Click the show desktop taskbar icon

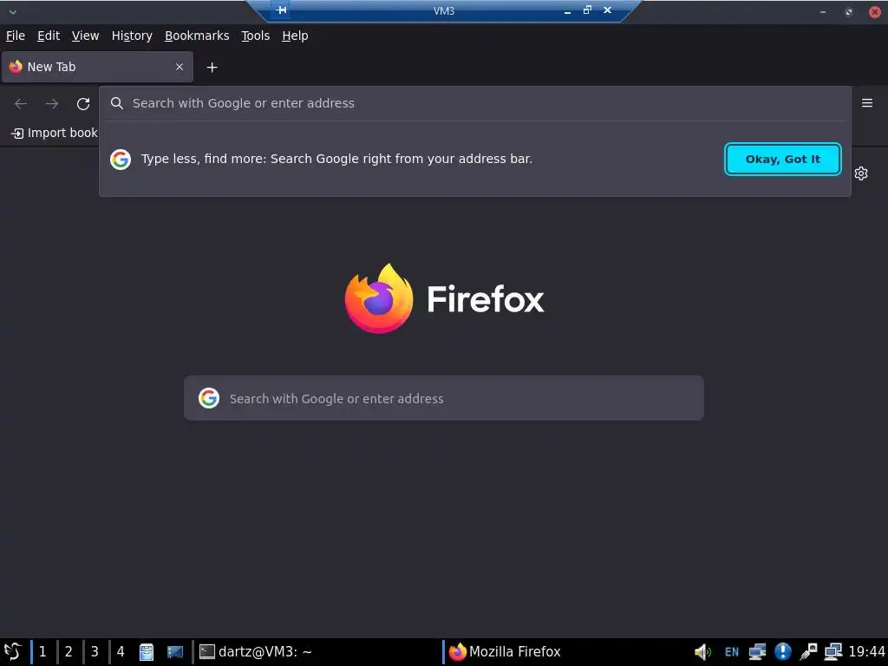point(175,652)
